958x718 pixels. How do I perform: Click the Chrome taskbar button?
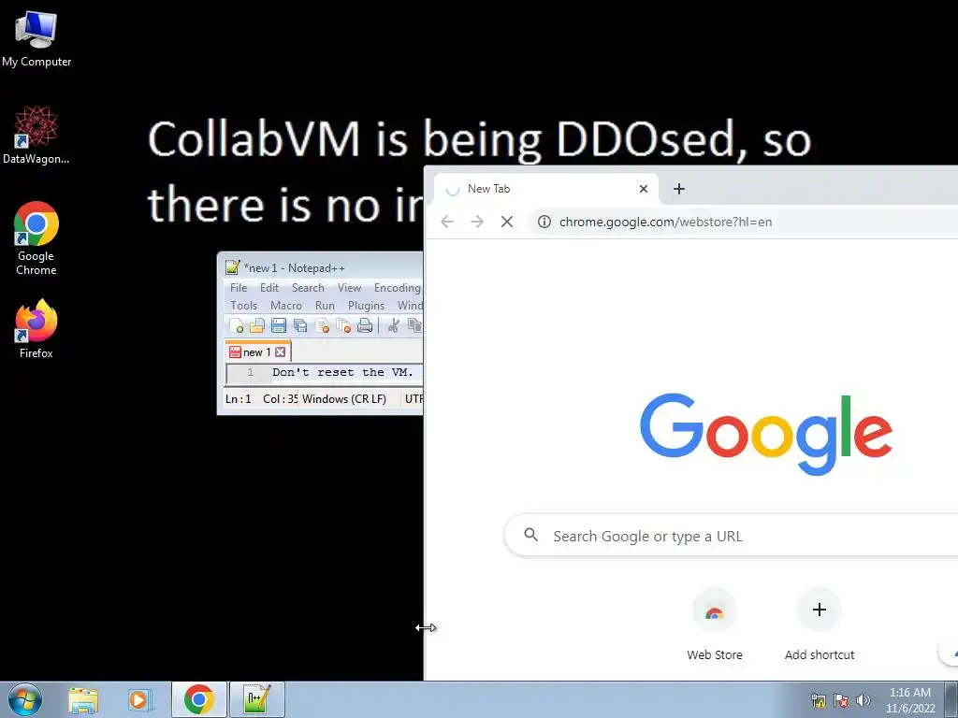[x=199, y=699]
